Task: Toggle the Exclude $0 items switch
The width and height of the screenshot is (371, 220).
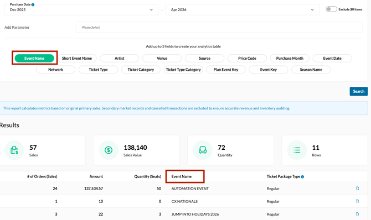Action: (x=331, y=9)
